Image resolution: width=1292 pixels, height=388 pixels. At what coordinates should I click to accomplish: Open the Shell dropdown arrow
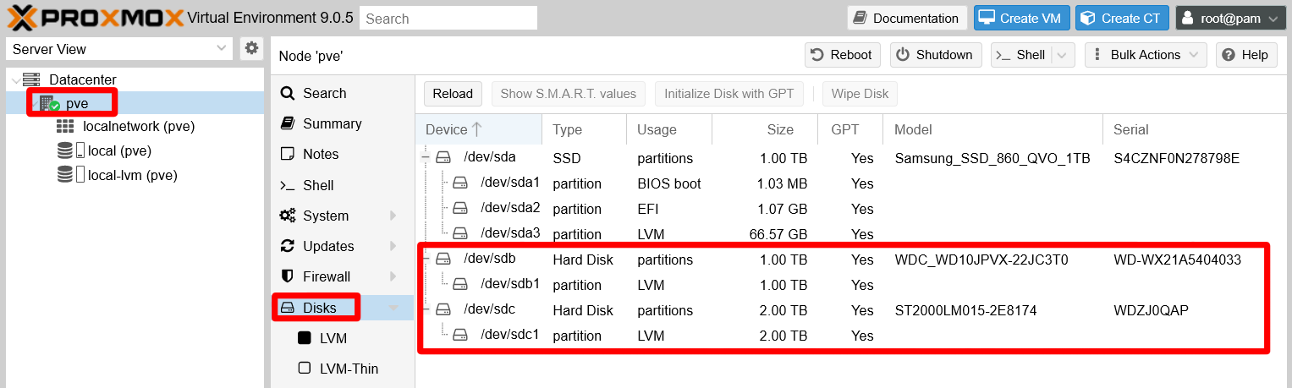[x=1064, y=55]
